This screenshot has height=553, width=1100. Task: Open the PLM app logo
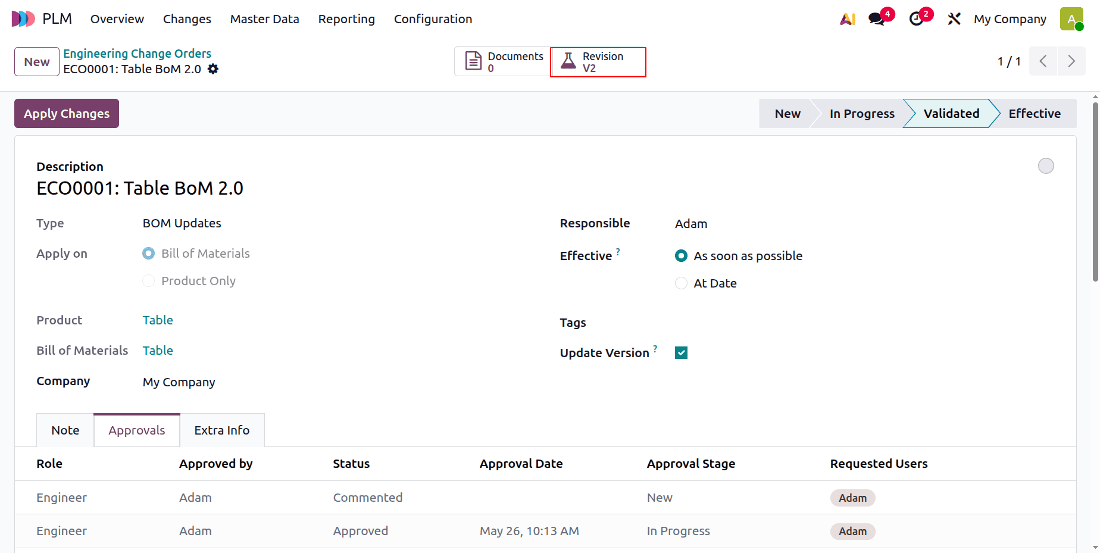point(23,19)
